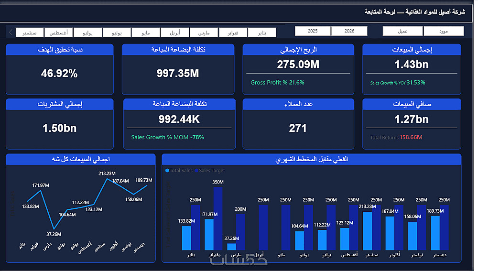Pick the يونيو month filter

tap(117, 33)
